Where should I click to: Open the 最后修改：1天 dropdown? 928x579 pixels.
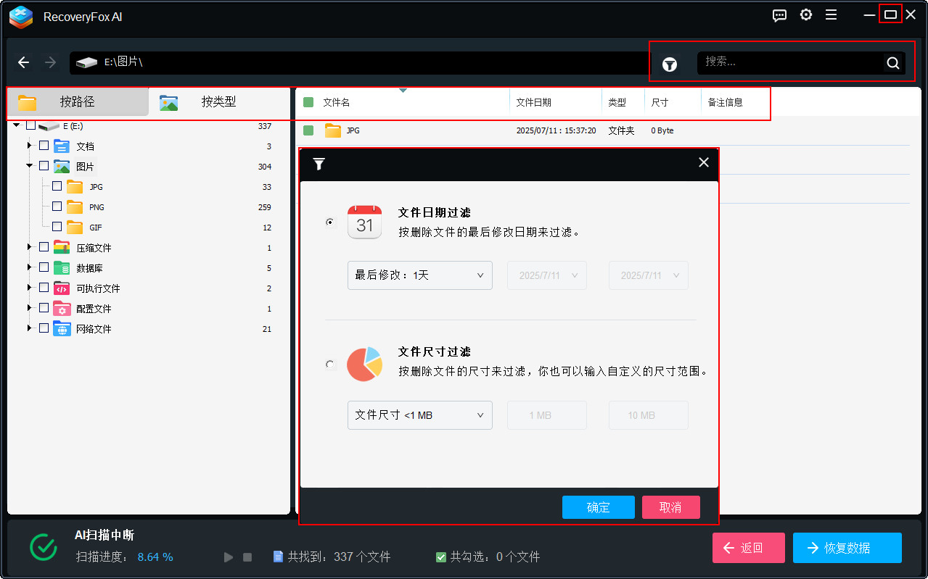click(419, 275)
